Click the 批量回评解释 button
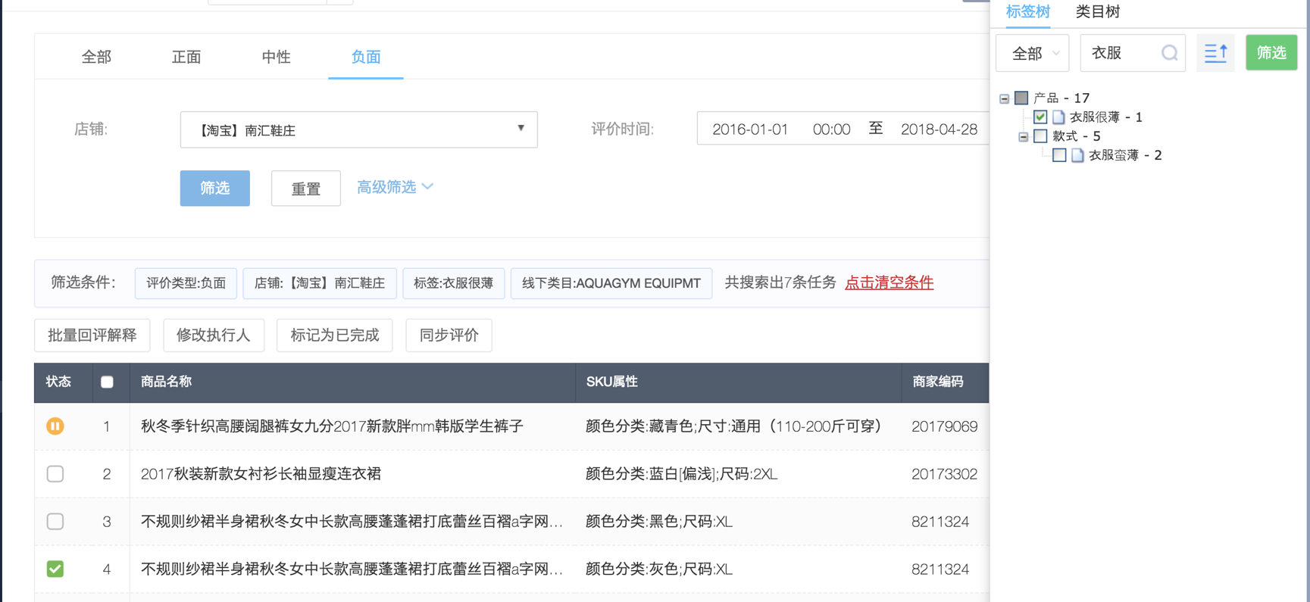This screenshot has width=1310, height=602. pos(92,335)
